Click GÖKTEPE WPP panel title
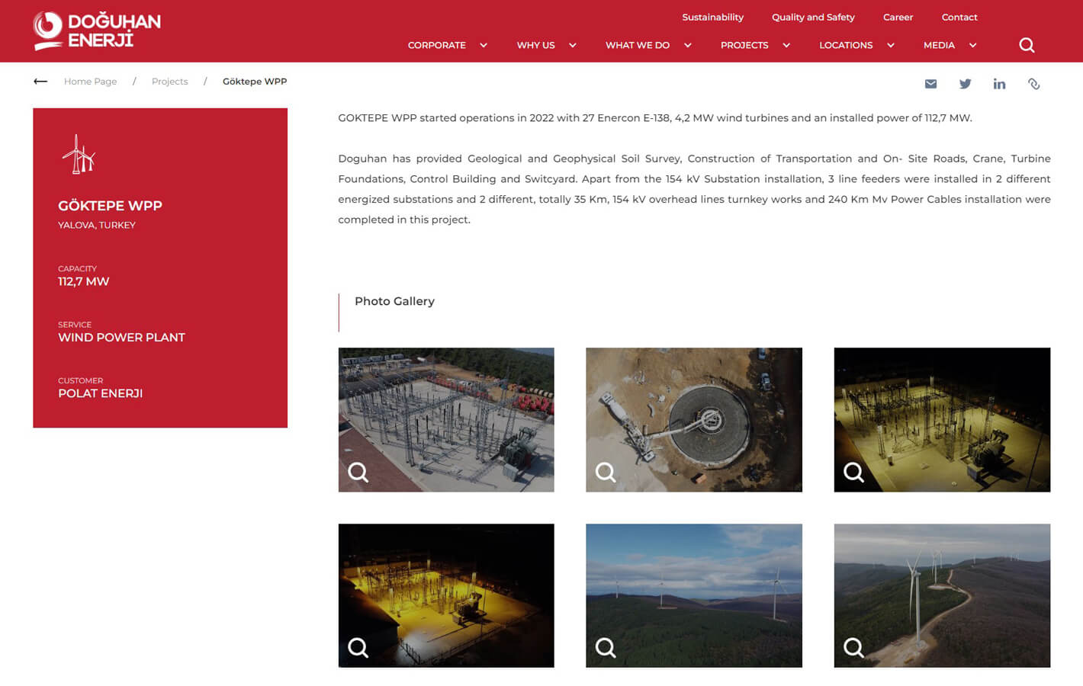Viewport: 1083px width, 686px height. [x=110, y=206]
